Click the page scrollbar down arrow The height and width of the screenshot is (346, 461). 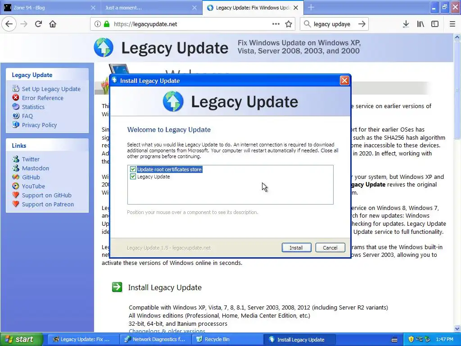pyautogui.click(x=457, y=328)
